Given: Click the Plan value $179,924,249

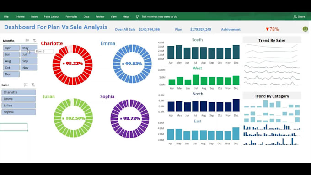Looking at the screenshot, I should pyautogui.click(x=200, y=29).
